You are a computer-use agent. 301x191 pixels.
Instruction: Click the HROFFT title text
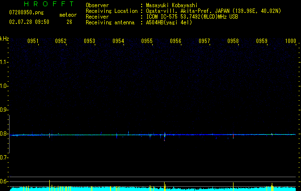49,4
